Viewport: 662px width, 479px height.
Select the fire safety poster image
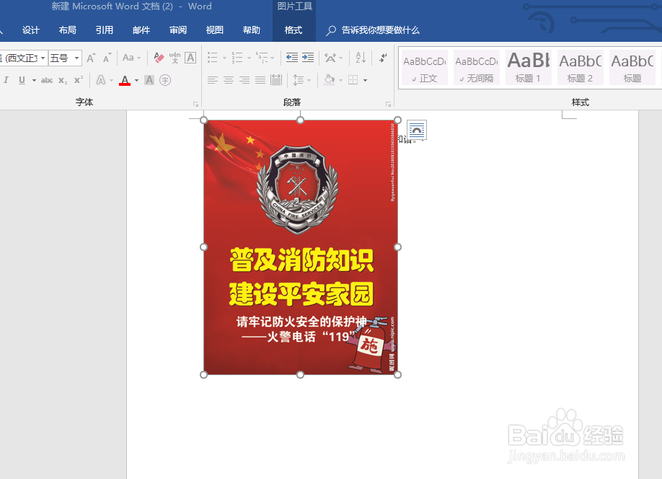click(x=300, y=247)
